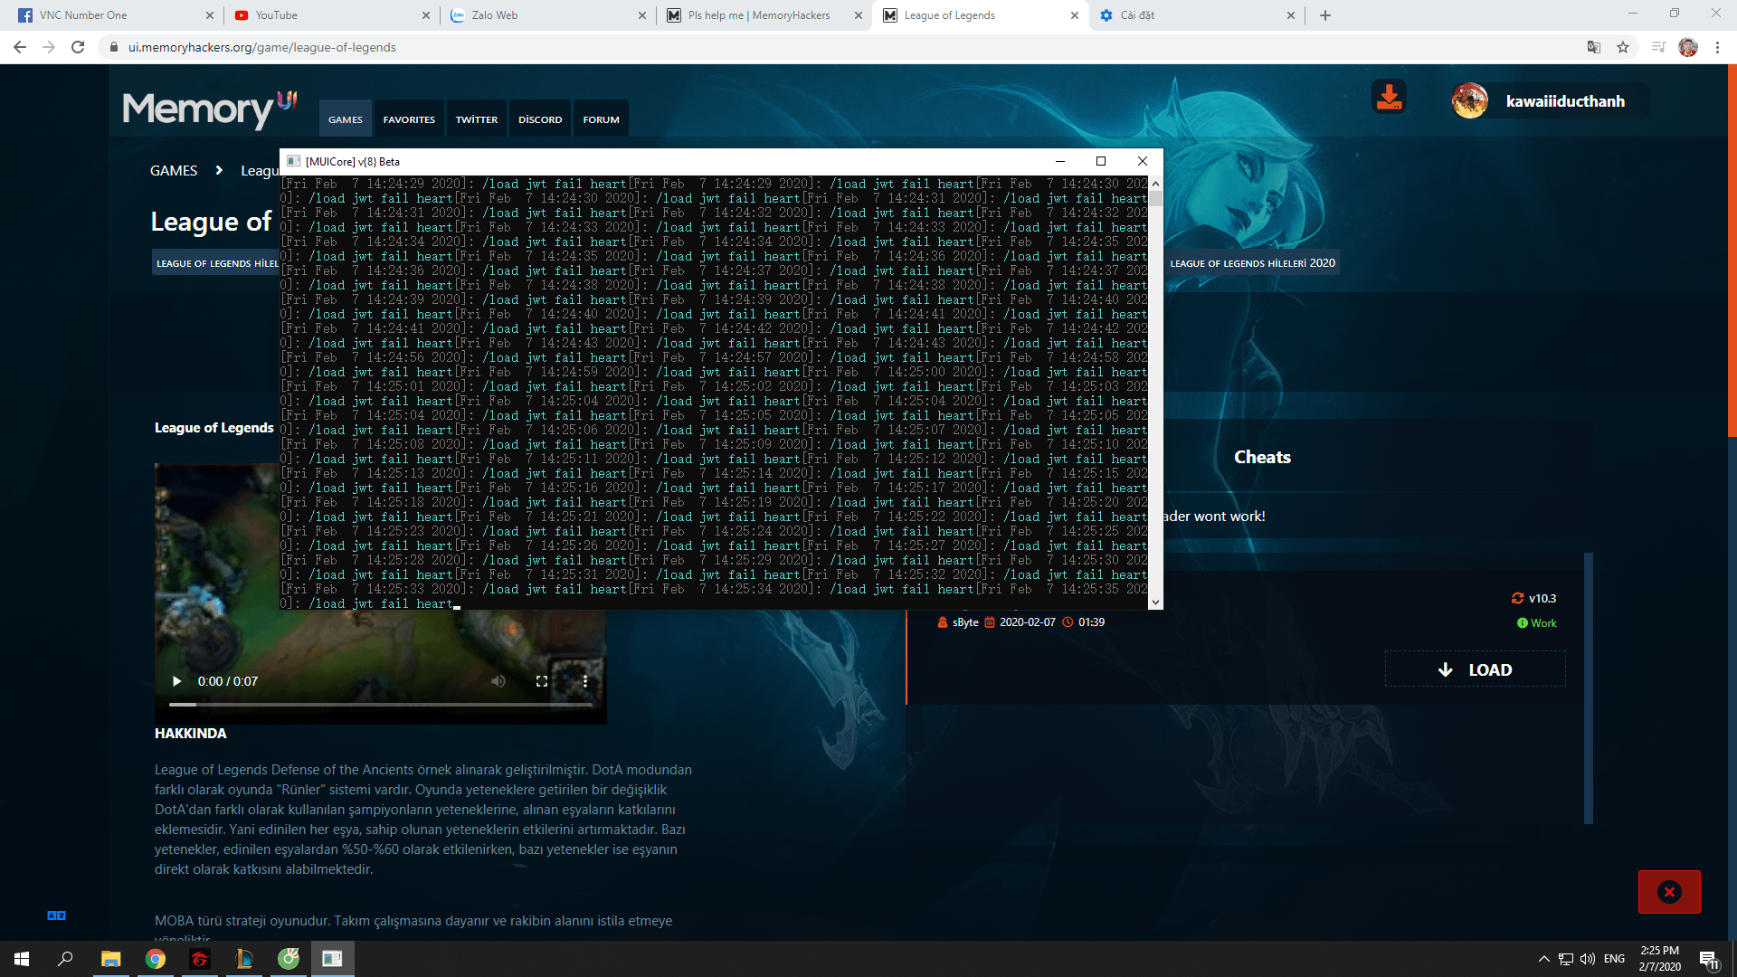Click MUICore console window title icon
This screenshot has width=1737, height=977.
(x=293, y=161)
